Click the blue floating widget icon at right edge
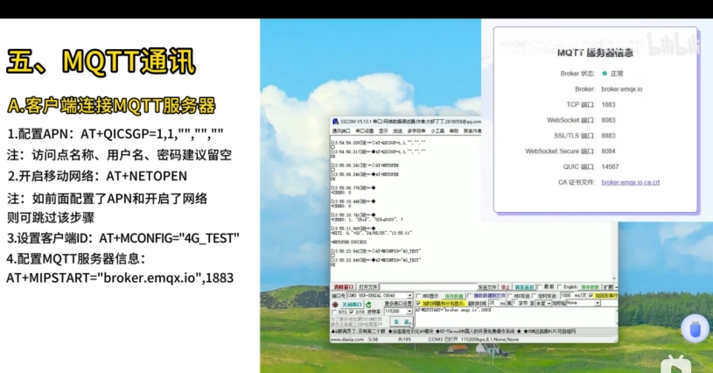 click(695, 328)
